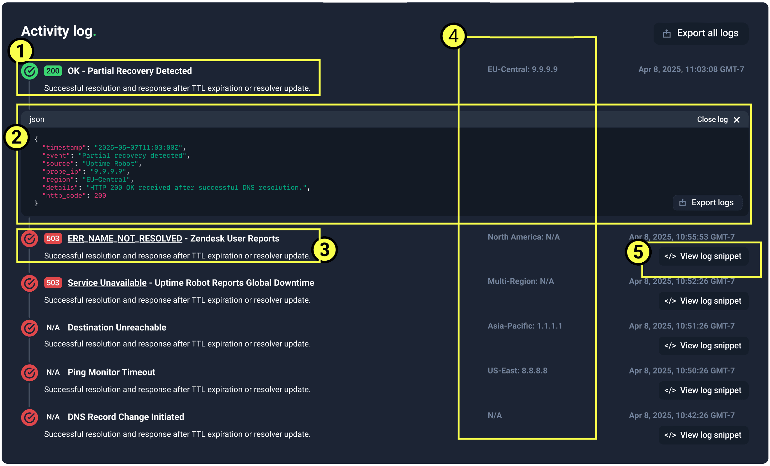The width and height of the screenshot is (770, 466).
Task: Open the ERR_NAME_NOT_RESOLVED link
Action: pyautogui.click(x=125, y=239)
